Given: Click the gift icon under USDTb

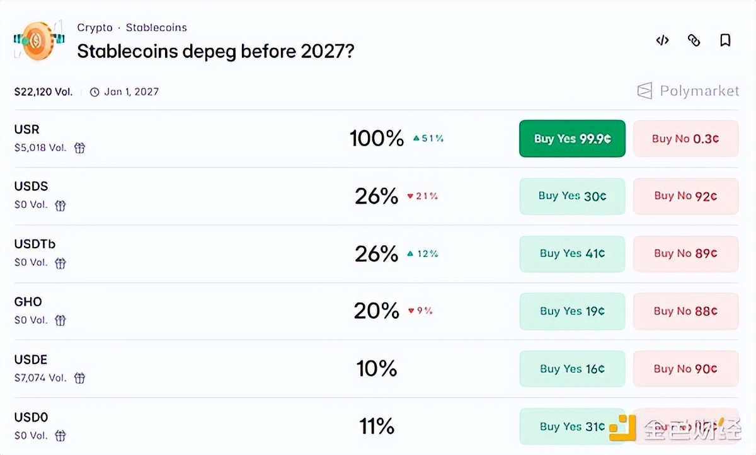Looking at the screenshot, I should [x=60, y=263].
